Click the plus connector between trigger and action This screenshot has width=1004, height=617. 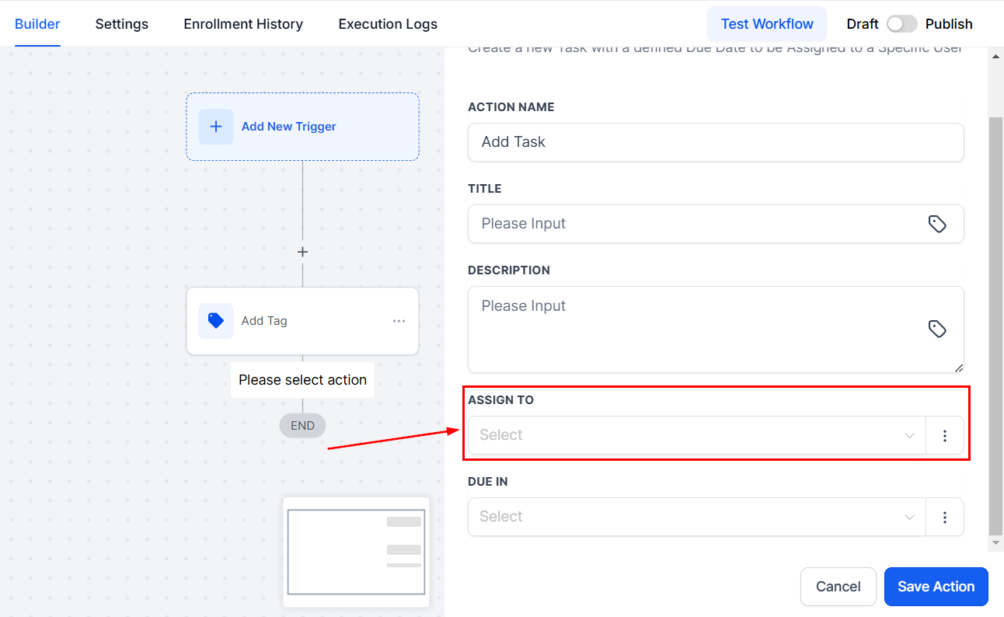click(x=302, y=252)
